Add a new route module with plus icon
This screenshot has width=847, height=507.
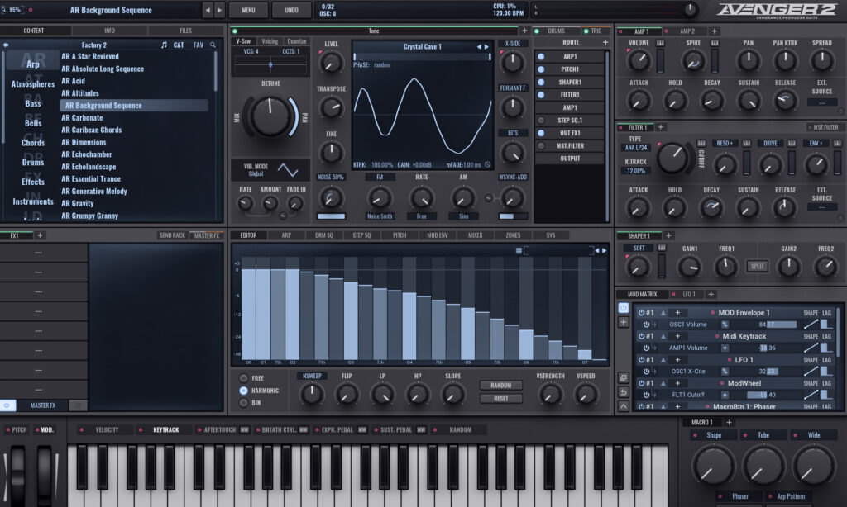605,42
